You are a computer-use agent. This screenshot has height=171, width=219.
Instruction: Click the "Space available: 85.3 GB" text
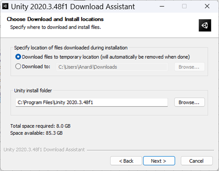coord(36,133)
